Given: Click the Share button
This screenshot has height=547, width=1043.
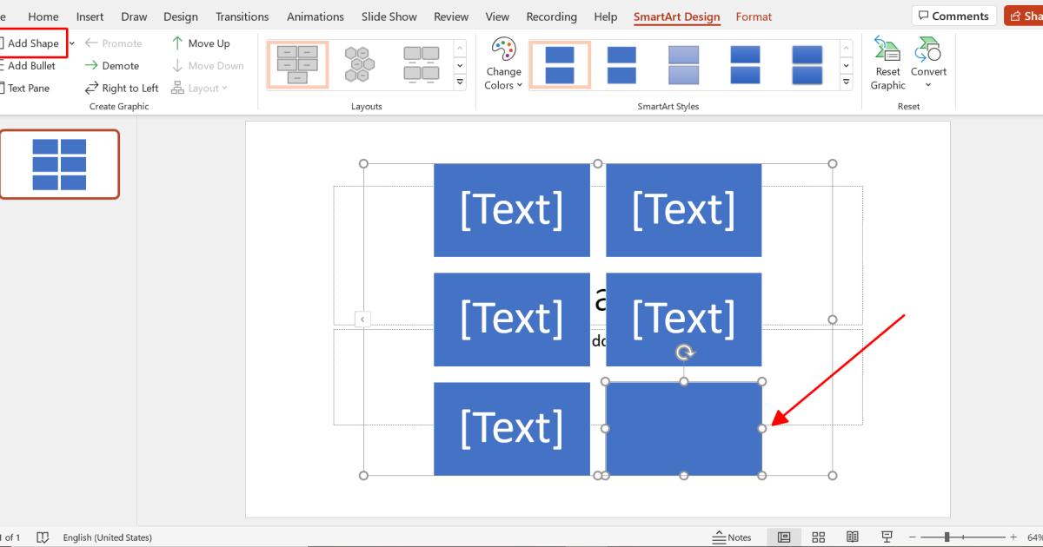Looking at the screenshot, I should pyautogui.click(x=1026, y=15).
